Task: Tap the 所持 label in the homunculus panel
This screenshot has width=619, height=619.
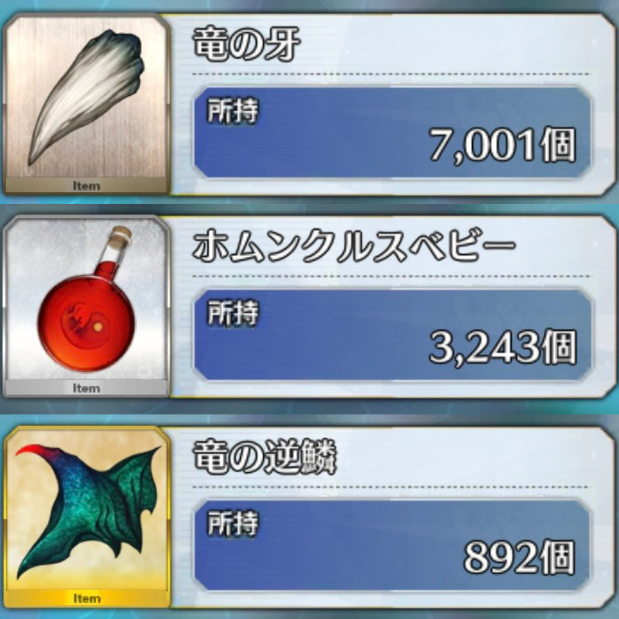Action: (x=233, y=313)
